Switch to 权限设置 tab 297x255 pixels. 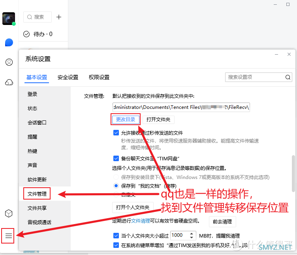99,77
